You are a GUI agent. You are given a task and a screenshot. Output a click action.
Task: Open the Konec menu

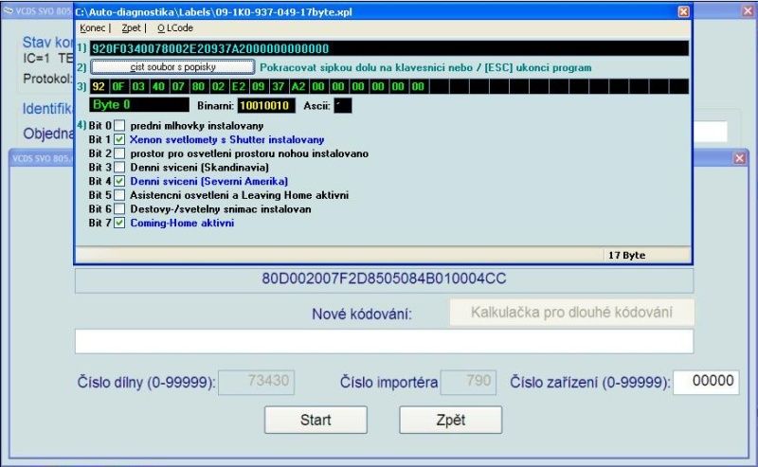pos(94,28)
